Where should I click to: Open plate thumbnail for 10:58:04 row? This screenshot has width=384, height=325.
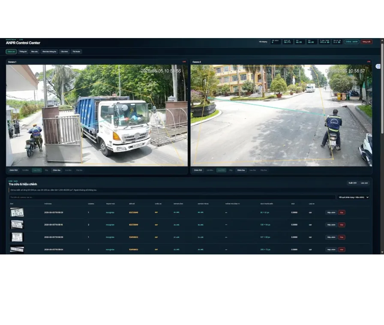coord(17,249)
